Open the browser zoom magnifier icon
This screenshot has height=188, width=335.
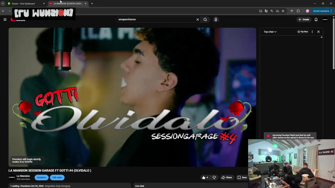[272, 11]
